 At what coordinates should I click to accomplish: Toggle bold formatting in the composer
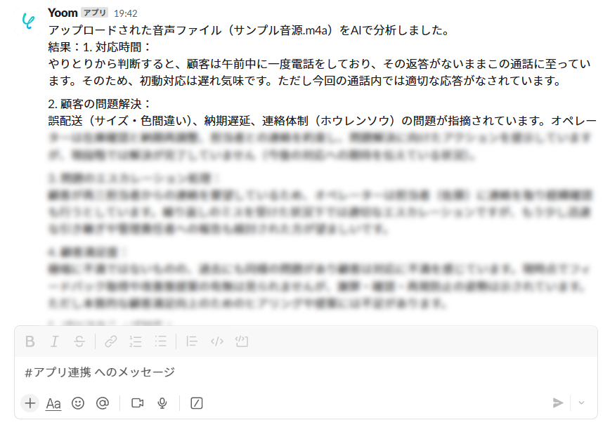tap(30, 341)
